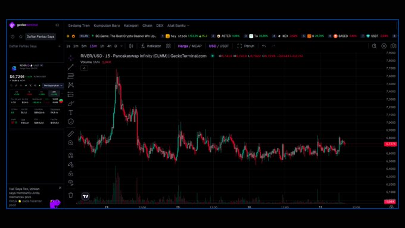Open the chart layout grid icon
This screenshot has width=405, height=228.
168,46
